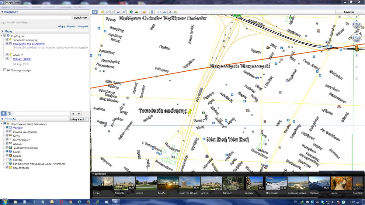Open the planet switcher icon

(144, 12)
